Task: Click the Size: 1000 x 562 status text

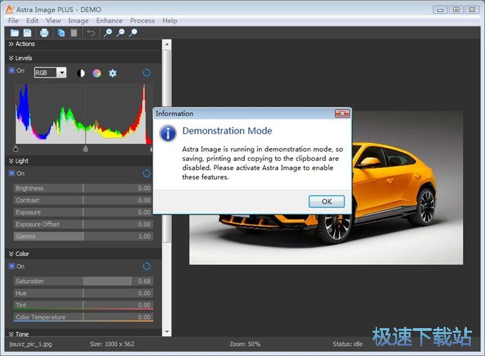Action: 112,344
